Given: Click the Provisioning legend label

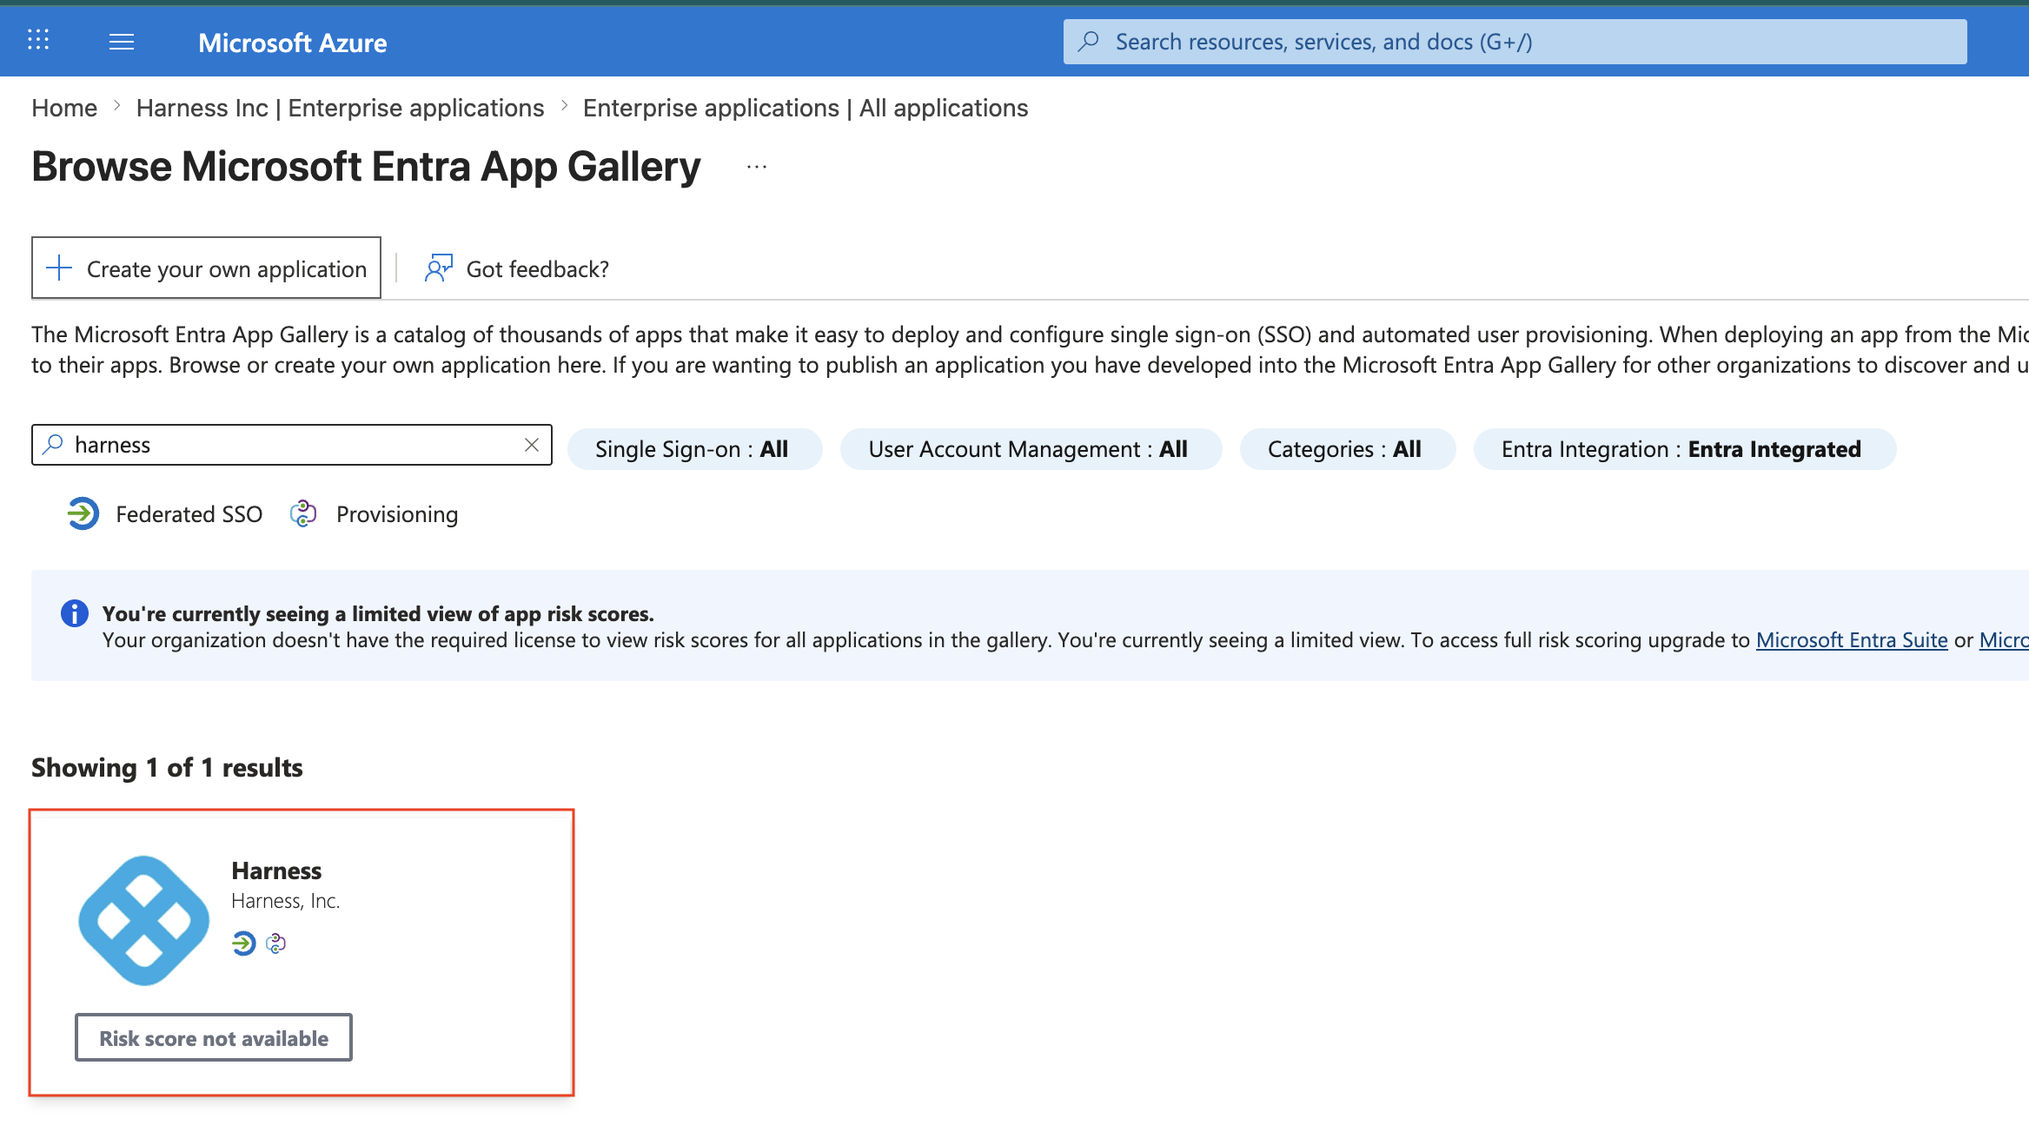Looking at the screenshot, I should 397,514.
